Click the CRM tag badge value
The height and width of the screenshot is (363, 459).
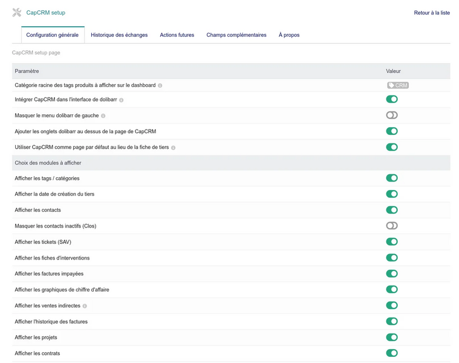[x=398, y=85]
